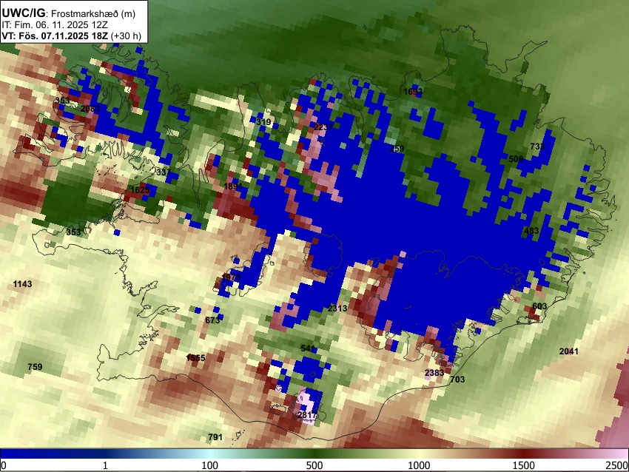Click the map value label 2383
Screen dimensions: 629x472
tap(434, 373)
